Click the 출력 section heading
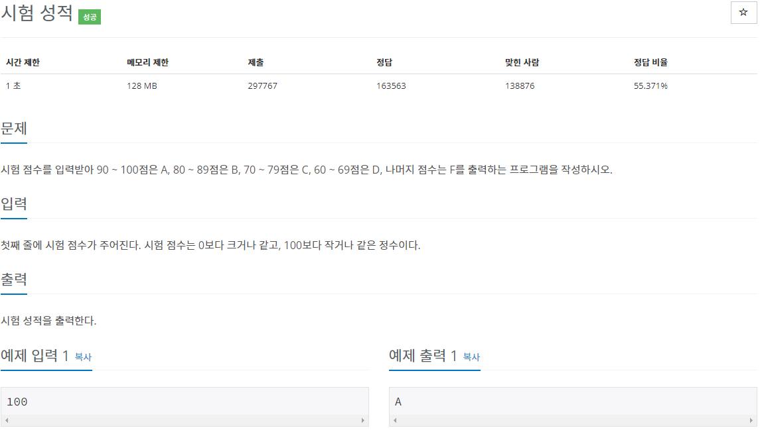760x430 pixels. [14, 279]
